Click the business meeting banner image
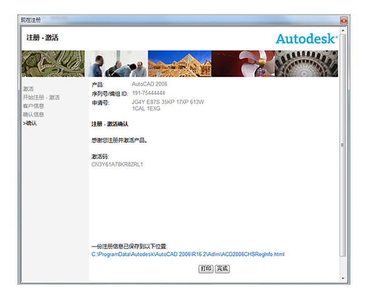383x298 pixels. [118, 63]
